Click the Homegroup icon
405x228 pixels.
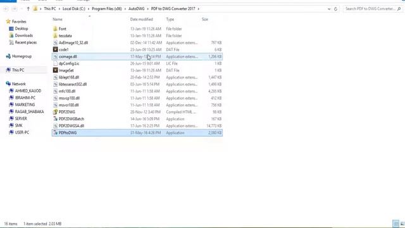tap(8, 56)
